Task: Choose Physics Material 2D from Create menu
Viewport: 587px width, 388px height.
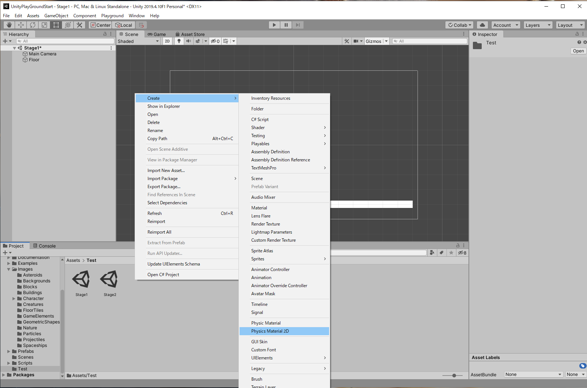Action: 284,331
